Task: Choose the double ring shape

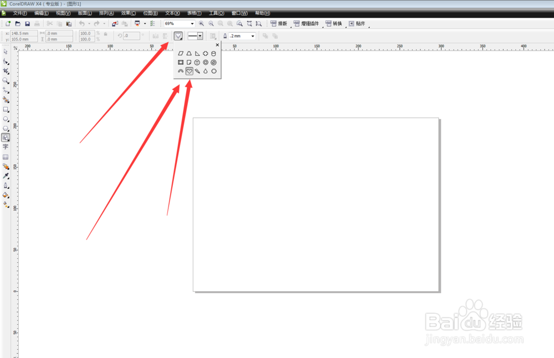Action: [206, 63]
